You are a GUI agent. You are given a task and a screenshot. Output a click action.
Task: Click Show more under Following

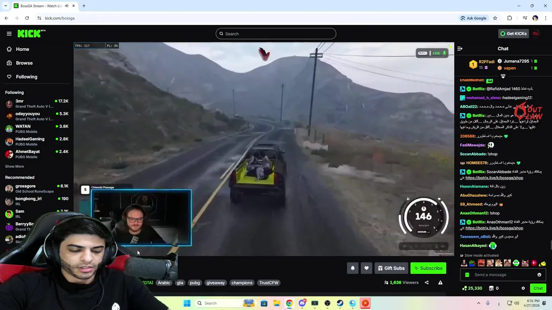[x=15, y=166]
